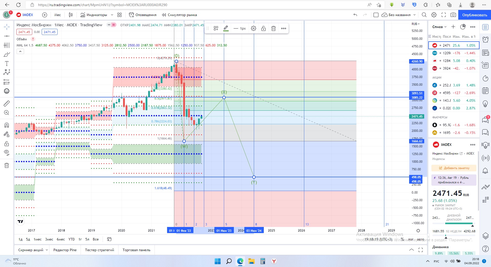Screen dimensions: 491x267
Task: Click the compare/add symbol plus button
Action: coord(45,15)
